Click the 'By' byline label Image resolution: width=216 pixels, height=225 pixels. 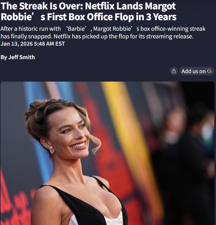pos(4,57)
